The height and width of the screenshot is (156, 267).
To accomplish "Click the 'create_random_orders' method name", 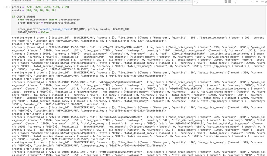I will (56, 29).
